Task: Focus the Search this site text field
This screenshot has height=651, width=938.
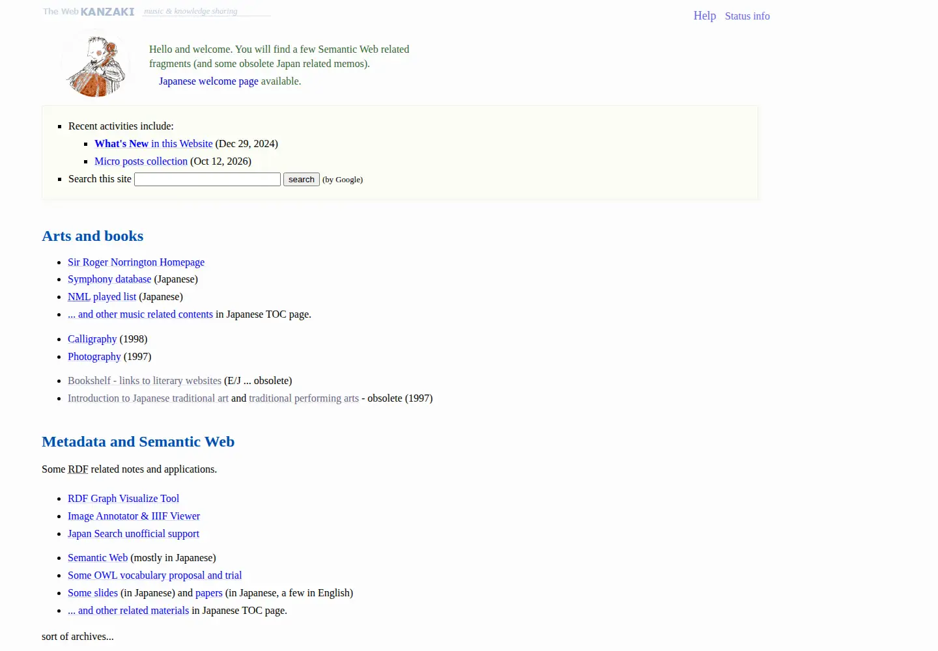Action: pyautogui.click(x=207, y=180)
